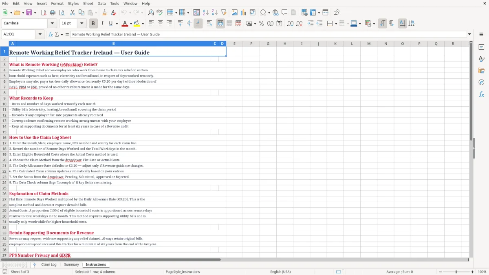Switch to the Claim Log sheet tab

point(49,264)
